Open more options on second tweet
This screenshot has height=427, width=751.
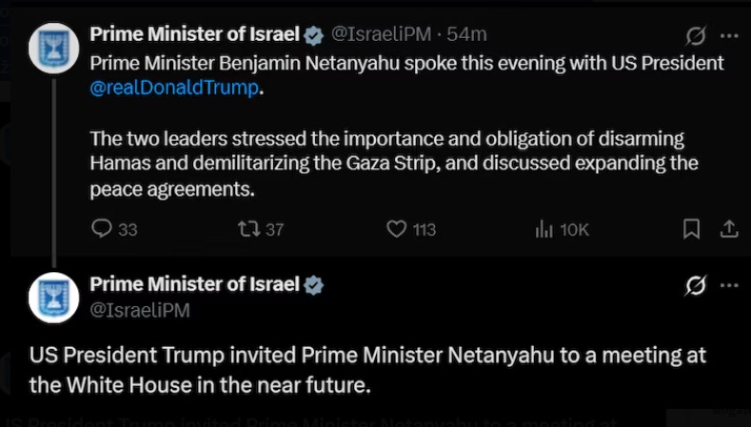pyautogui.click(x=729, y=285)
